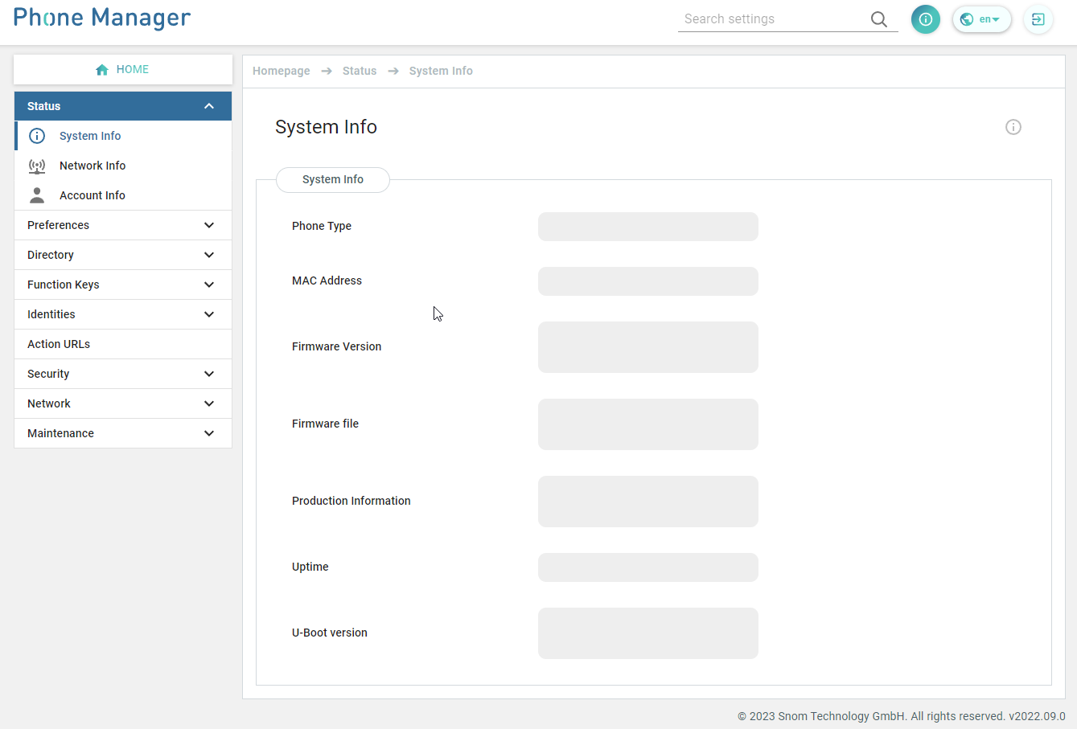This screenshot has width=1077, height=729.
Task: Expand the Maintenance section
Action: 123,433
